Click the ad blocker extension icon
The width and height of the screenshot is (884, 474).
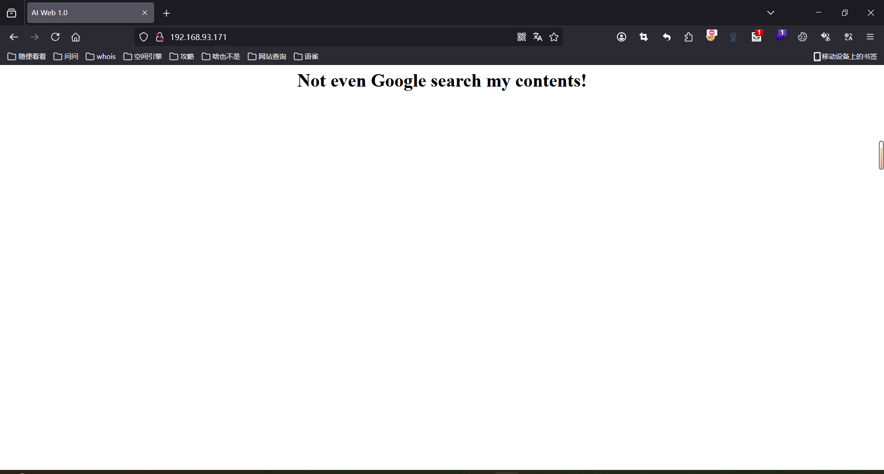[711, 37]
